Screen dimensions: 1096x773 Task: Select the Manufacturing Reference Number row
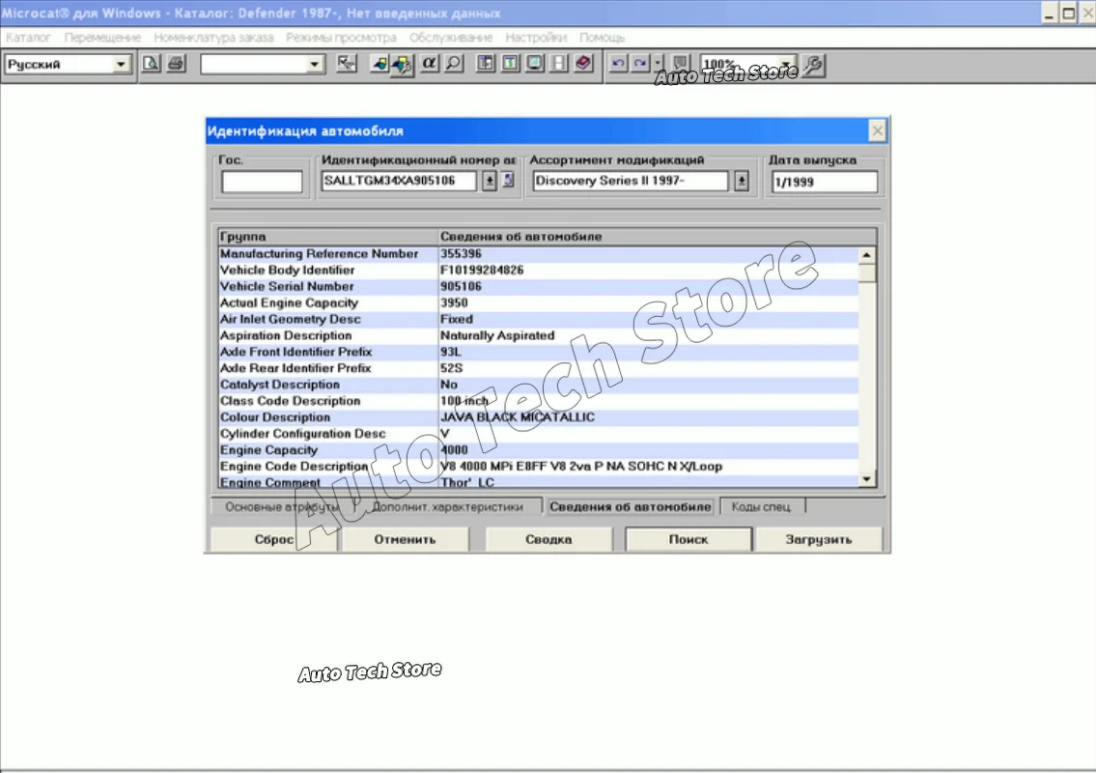[x=538, y=254]
